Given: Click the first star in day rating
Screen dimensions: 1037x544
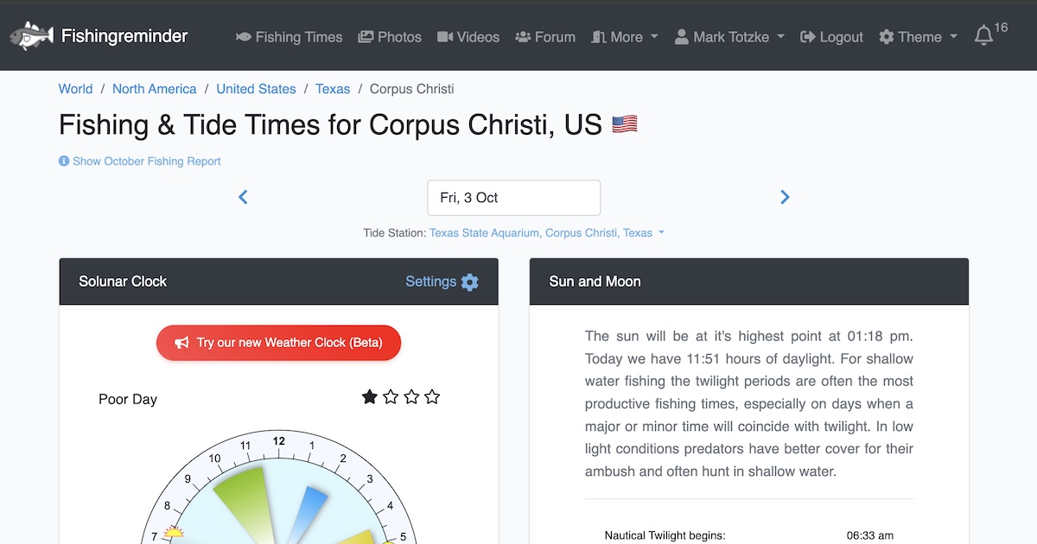Looking at the screenshot, I should click(x=370, y=397).
